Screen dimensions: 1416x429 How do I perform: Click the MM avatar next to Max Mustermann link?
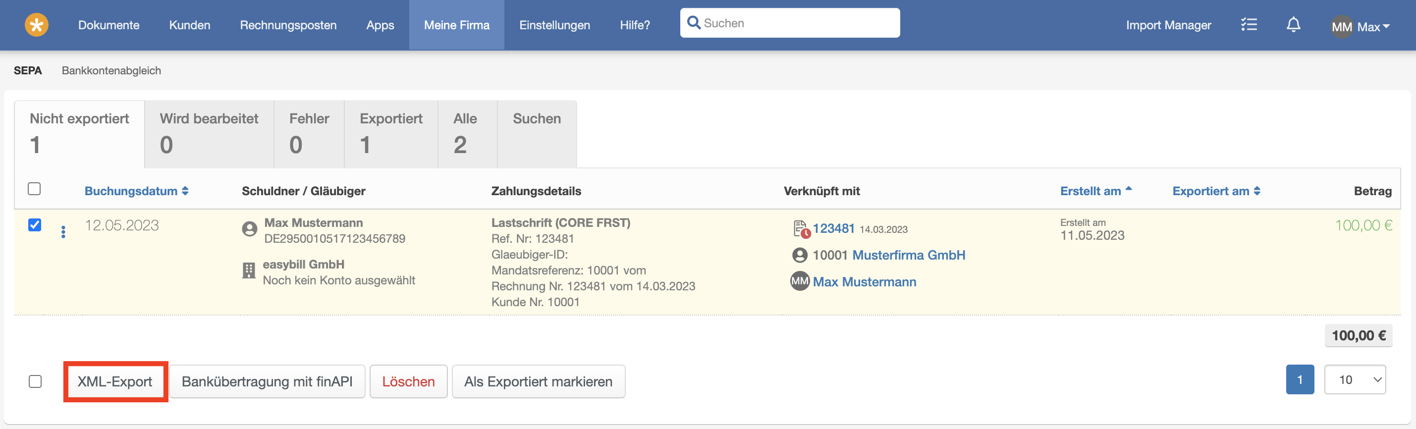click(x=800, y=281)
